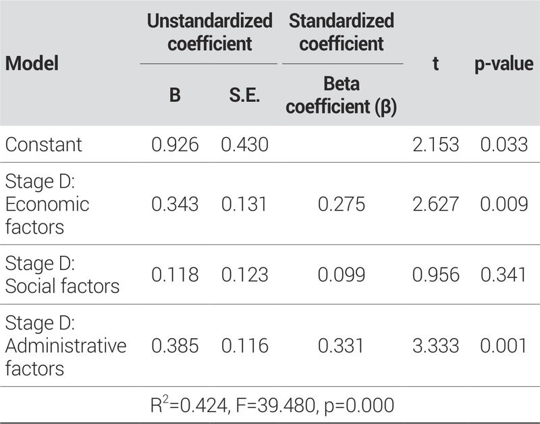Viewport: 540px width, 424px height.
Task: Select Economic factors p-value 0.009
Action: pos(504,204)
